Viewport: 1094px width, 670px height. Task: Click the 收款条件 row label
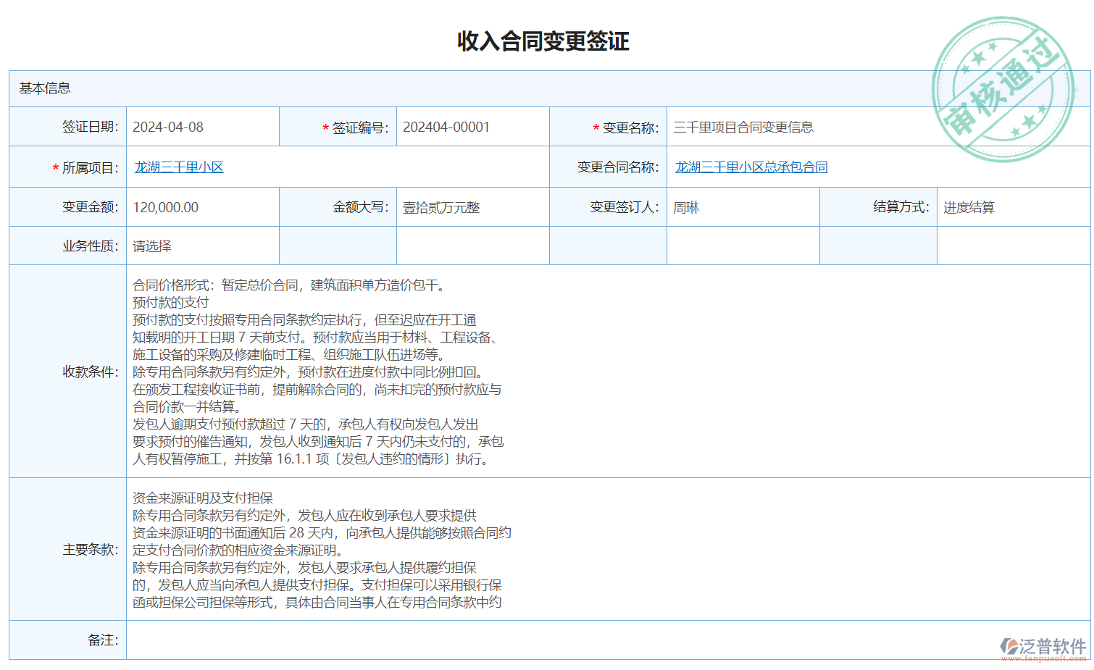point(90,372)
